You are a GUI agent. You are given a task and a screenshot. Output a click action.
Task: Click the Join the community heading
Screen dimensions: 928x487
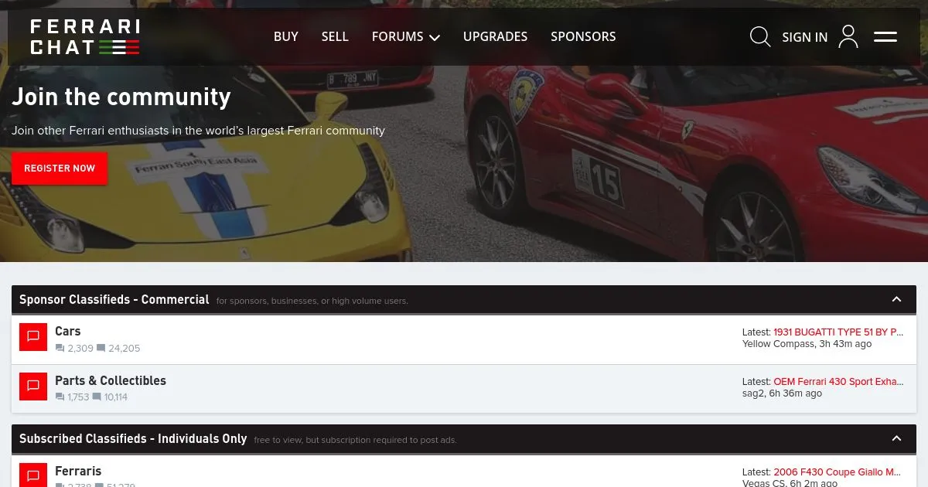pos(121,97)
